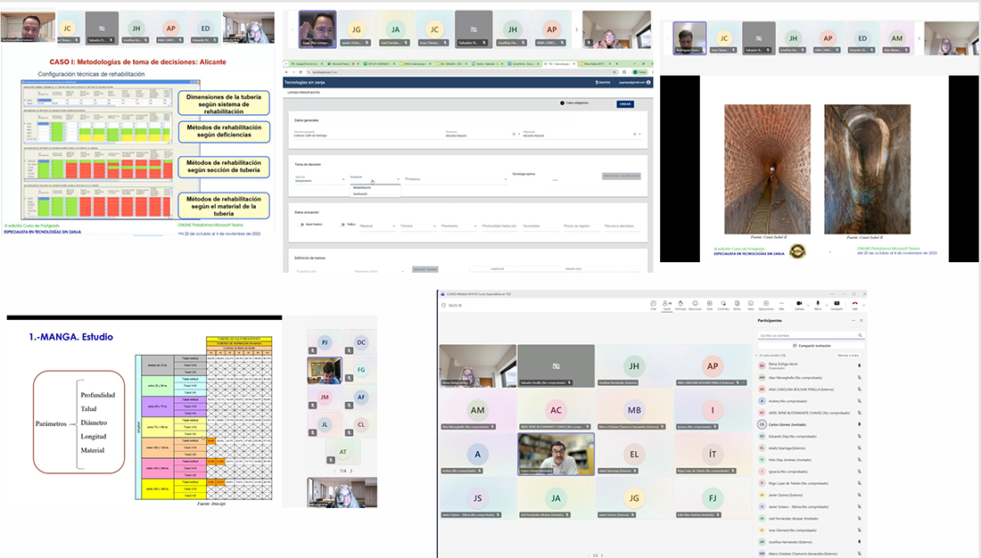Open the Aplicaciones icon in meeting toolbar
This screenshot has width=981, height=558.
[x=766, y=303]
